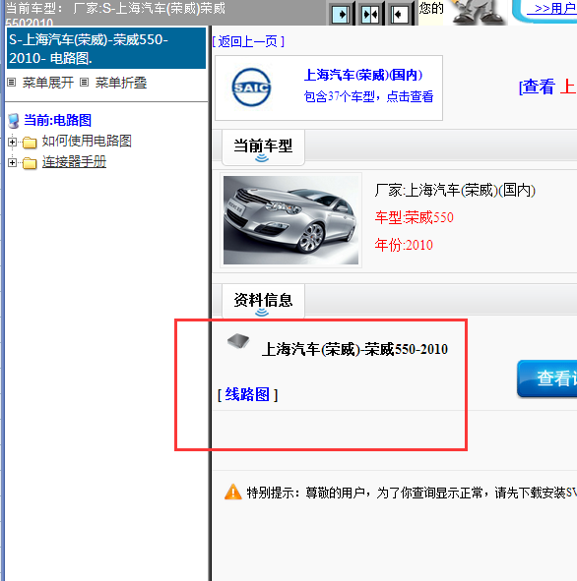Click the 特别提示 notice text

pyautogui.click(x=412, y=493)
